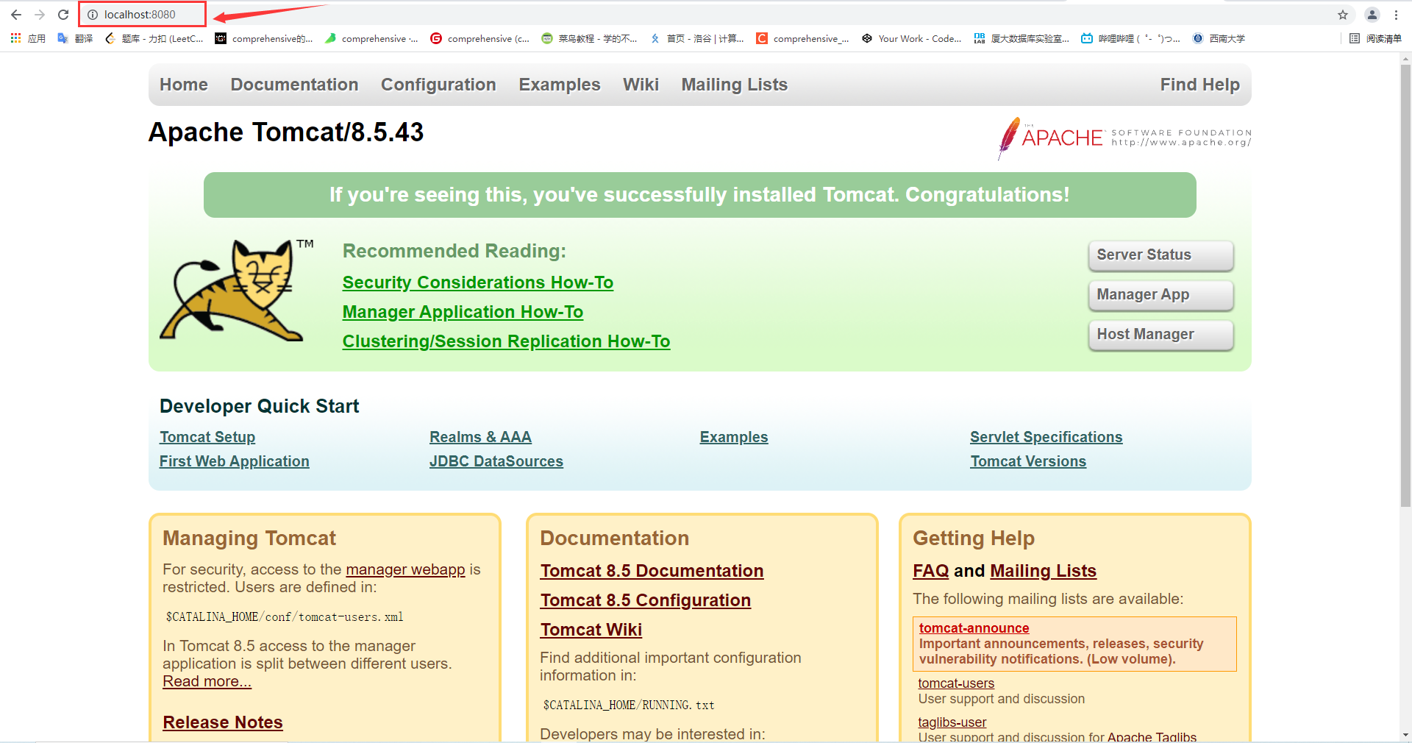
Task: Open the 'comprehensive_...' bookmark
Action: (x=803, y=38)
